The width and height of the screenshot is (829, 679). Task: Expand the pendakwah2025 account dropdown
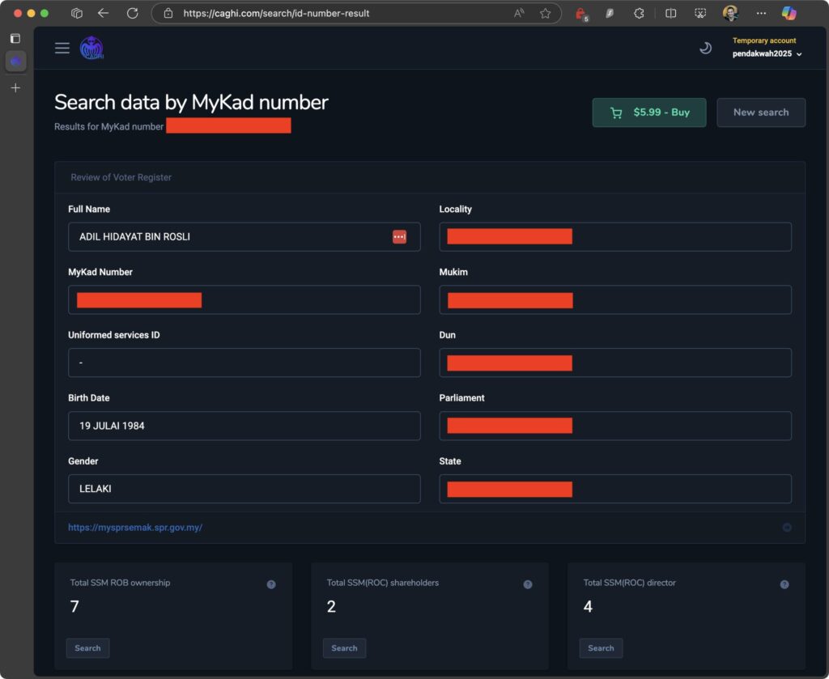click(767, 54)
